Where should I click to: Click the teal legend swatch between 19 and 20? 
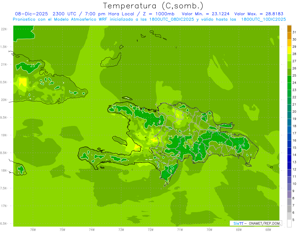(x=289, y=115)
